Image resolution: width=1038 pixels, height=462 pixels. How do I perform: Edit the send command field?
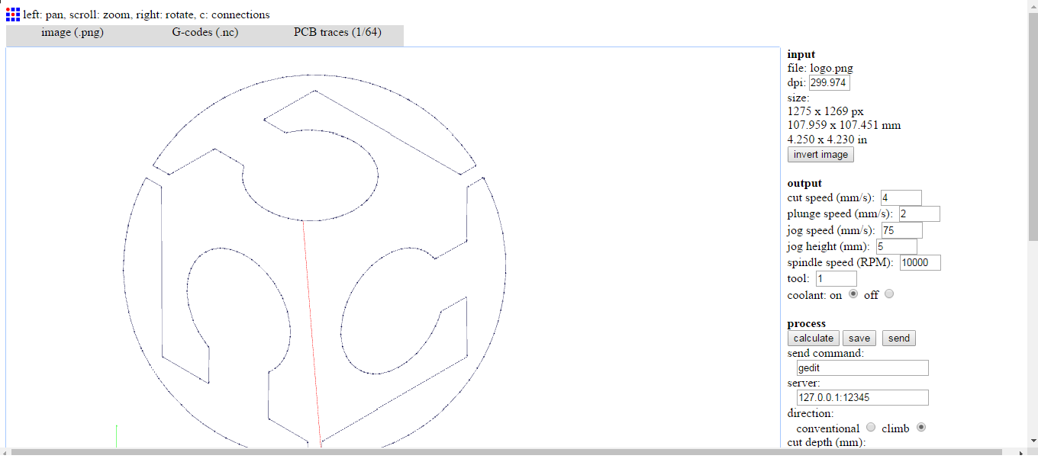[862, 367]
